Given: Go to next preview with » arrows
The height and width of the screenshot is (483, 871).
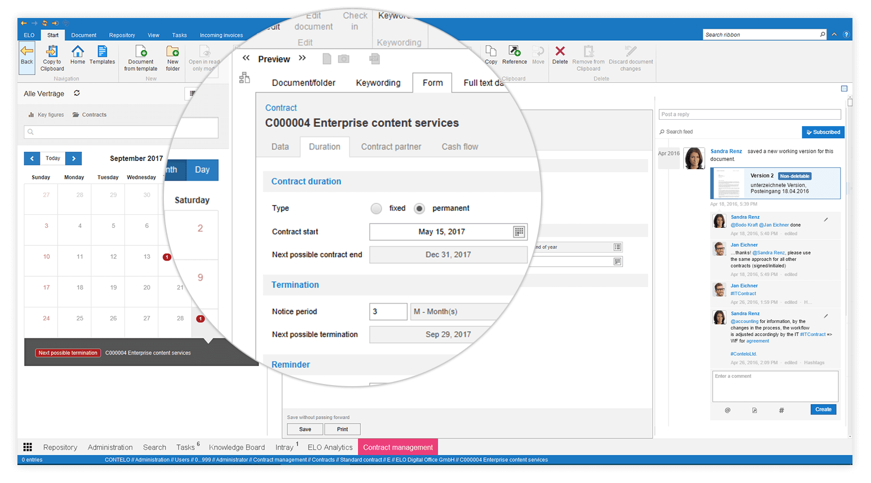Looking at the screenshot, I should coord(302,58).
